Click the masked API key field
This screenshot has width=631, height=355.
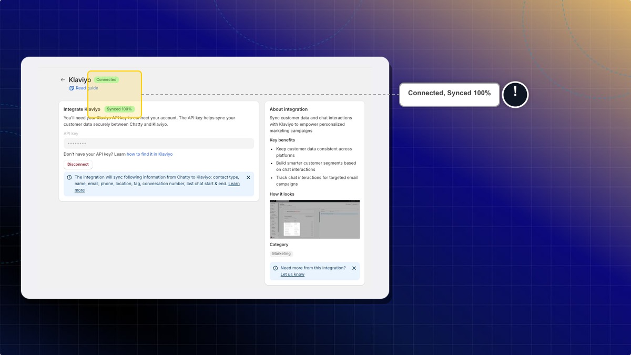[x=159, y=144]
